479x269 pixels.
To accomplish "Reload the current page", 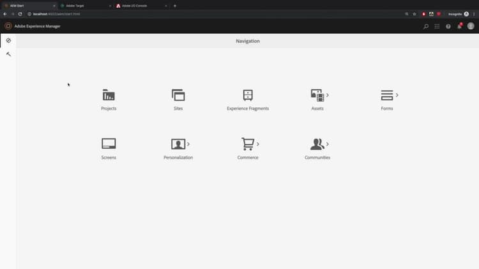I will pos(20,14).
